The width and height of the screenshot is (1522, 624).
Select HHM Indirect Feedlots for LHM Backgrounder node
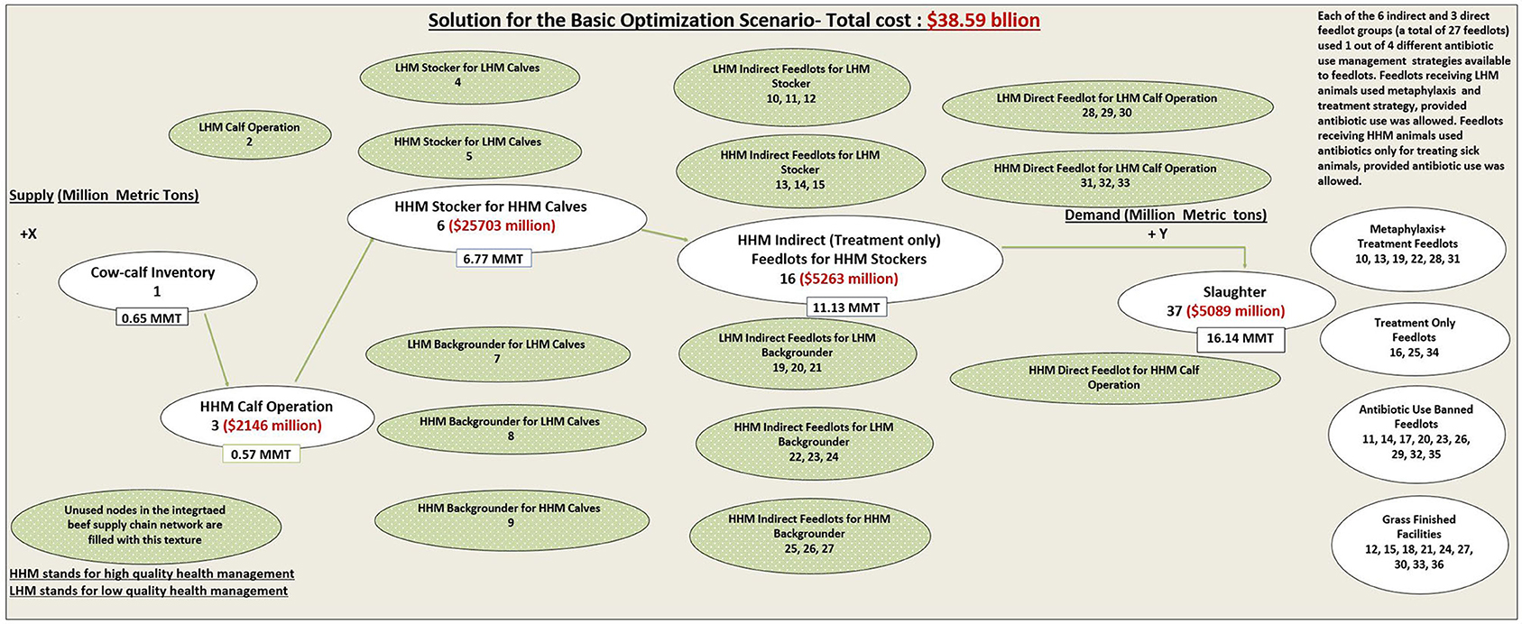click(814, 442)
